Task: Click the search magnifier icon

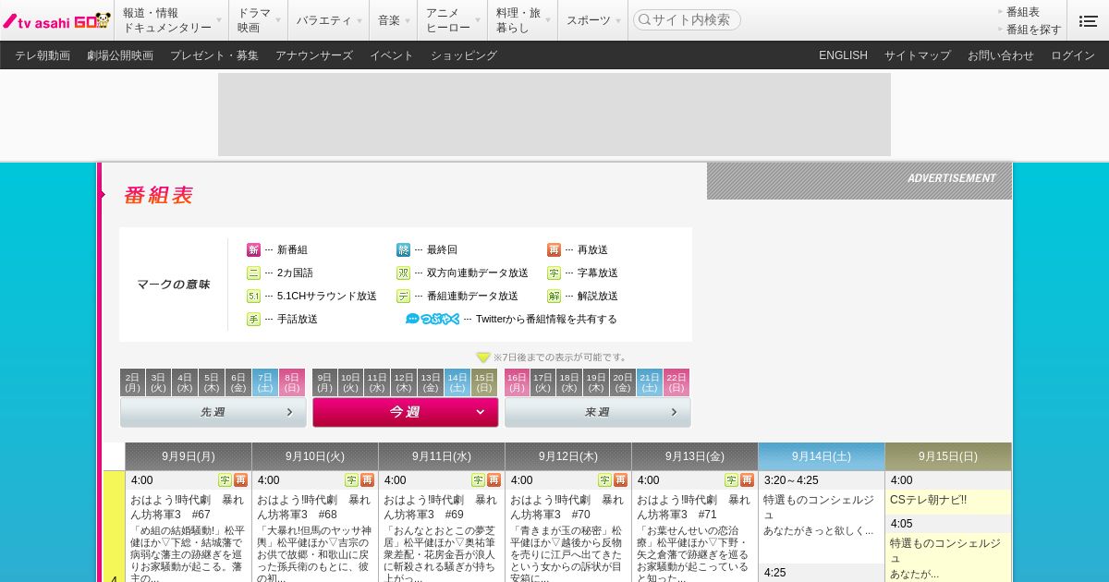Action: pyautogui.click(x=644, y=19)
